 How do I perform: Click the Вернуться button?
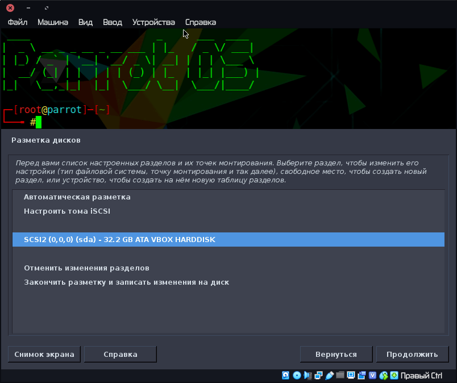pyautogui.click(x=336, y=355)
